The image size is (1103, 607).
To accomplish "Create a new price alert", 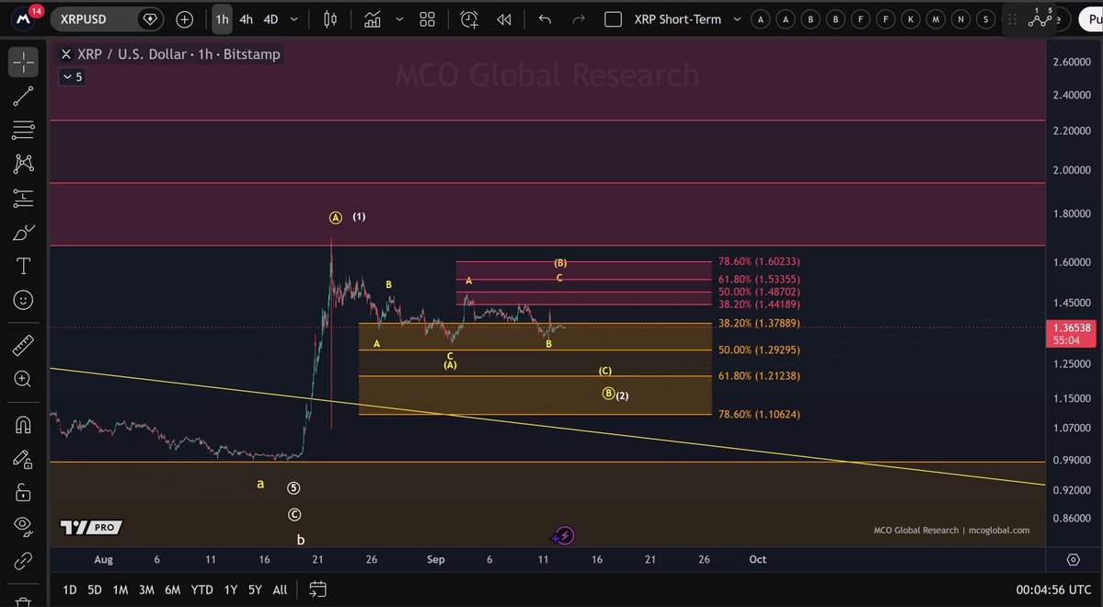I will (x=469, y=19).
